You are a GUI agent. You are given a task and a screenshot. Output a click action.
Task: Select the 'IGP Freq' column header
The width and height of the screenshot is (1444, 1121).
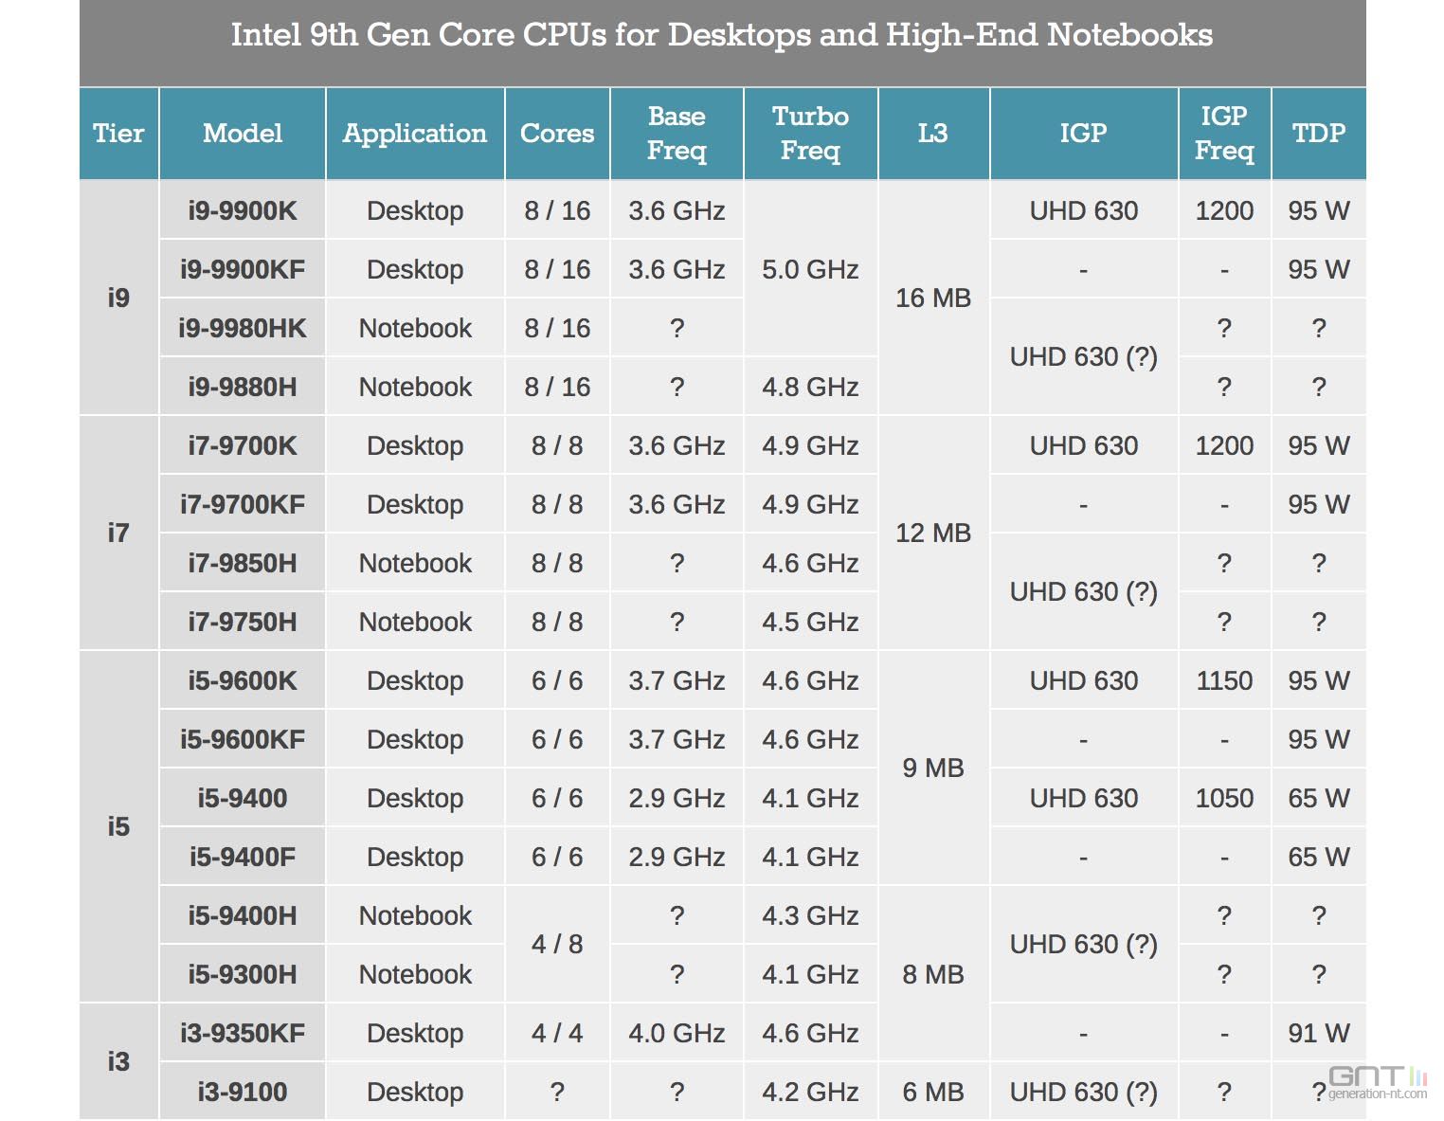point(1224,134)
